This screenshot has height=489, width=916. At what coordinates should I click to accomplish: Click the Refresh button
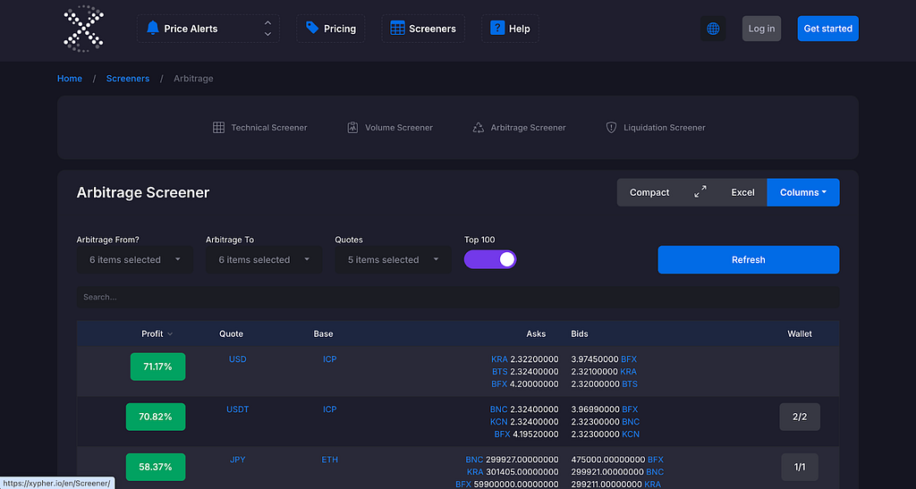pyautogui.click(x=749, y=259)
